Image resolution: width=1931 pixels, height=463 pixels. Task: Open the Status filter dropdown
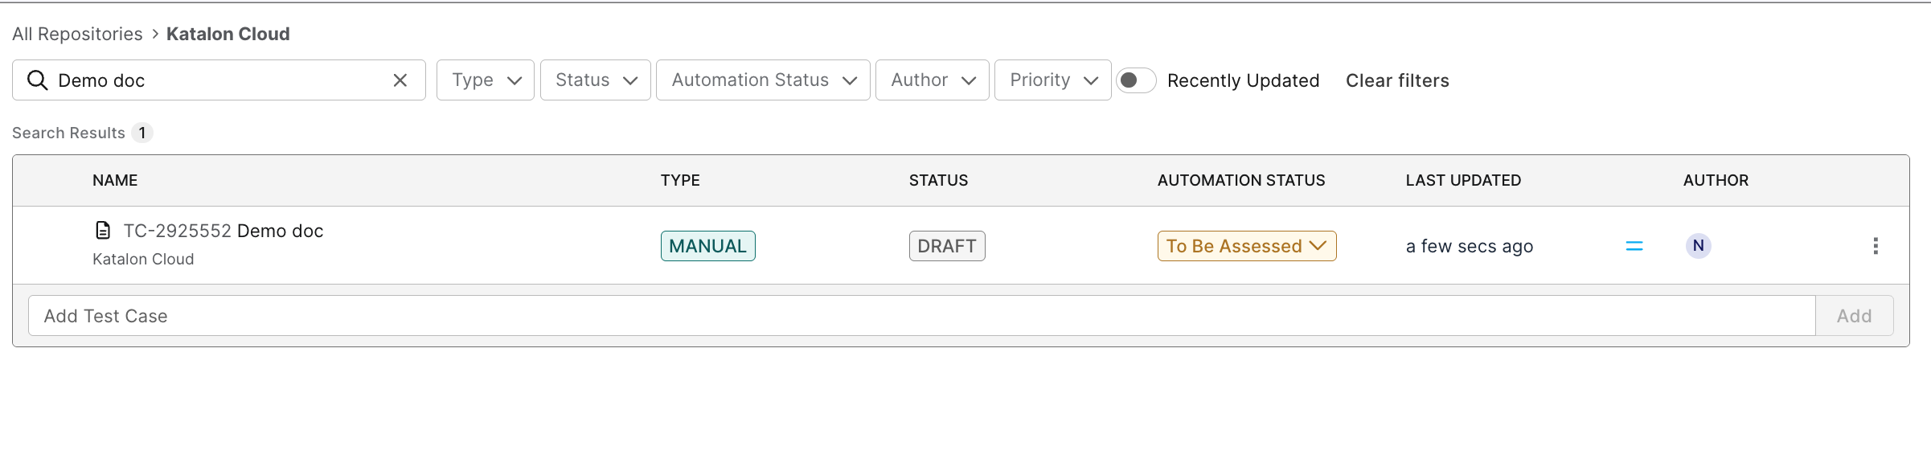(596, 80)
